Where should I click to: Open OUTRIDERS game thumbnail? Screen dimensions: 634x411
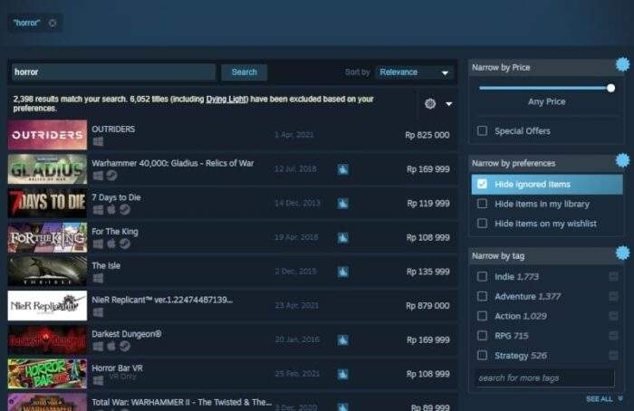point(47,135)
